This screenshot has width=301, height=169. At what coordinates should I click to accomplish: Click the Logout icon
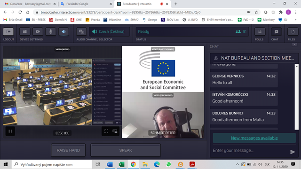point(8,31)
